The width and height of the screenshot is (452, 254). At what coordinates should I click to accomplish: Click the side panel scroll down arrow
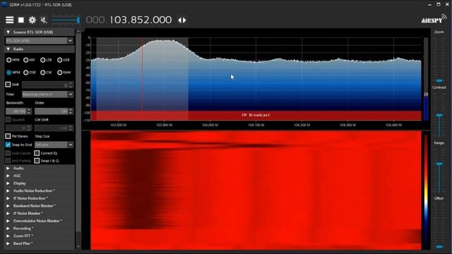coord(78,246)
